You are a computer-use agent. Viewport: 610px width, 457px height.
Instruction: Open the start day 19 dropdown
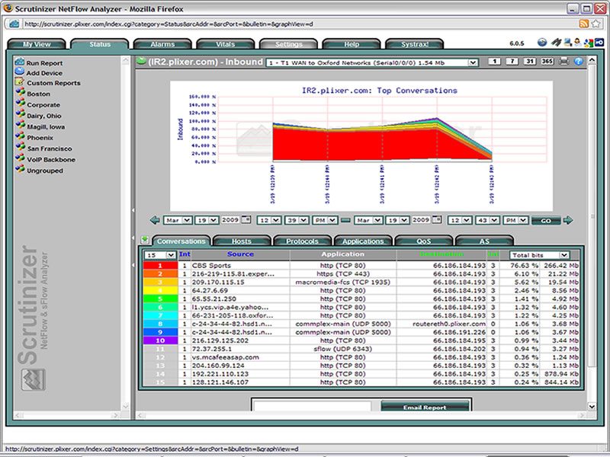(x=207, y=220)
